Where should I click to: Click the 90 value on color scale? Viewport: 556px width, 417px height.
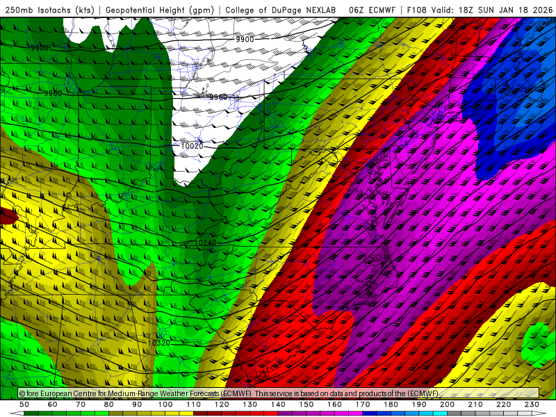137,404
